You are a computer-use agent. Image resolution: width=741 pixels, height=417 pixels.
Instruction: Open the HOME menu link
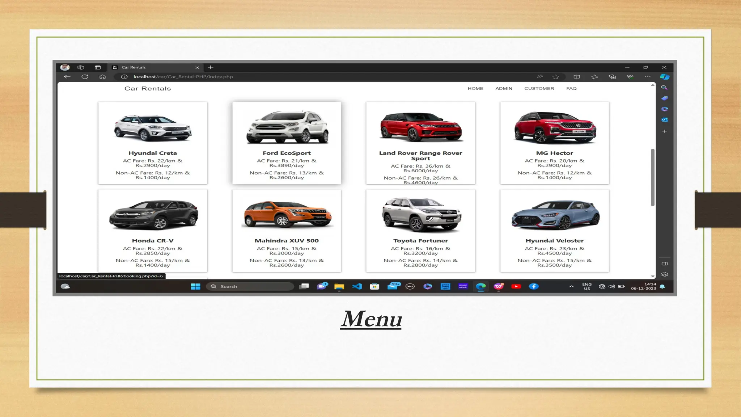(x=475, y=88)
